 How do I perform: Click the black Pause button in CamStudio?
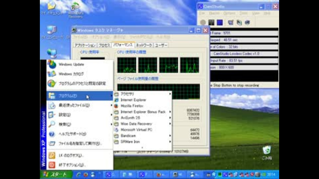click(211, 22)
